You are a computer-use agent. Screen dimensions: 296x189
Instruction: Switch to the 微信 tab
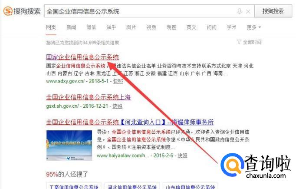pos(91,27)
